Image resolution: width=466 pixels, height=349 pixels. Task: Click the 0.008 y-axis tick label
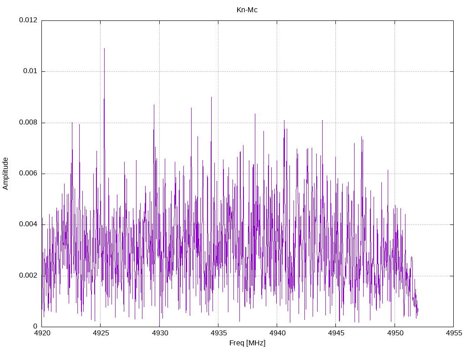tap(28, 122)
